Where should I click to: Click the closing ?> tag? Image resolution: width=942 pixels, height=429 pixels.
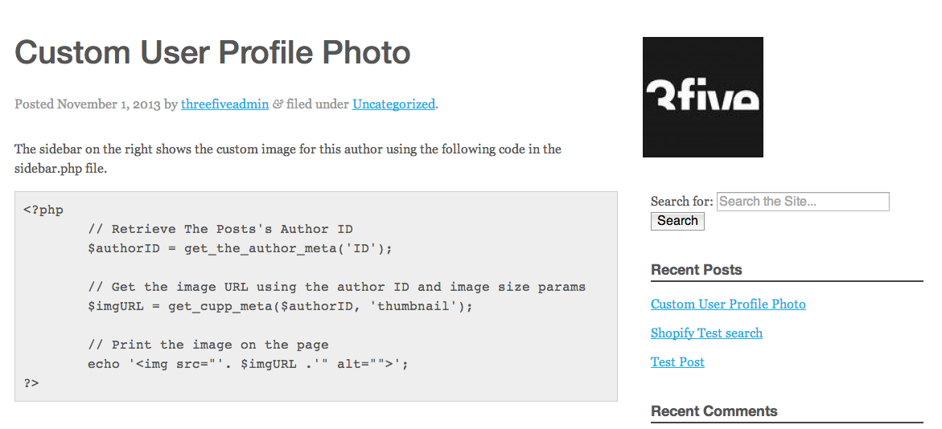(31, 384)
